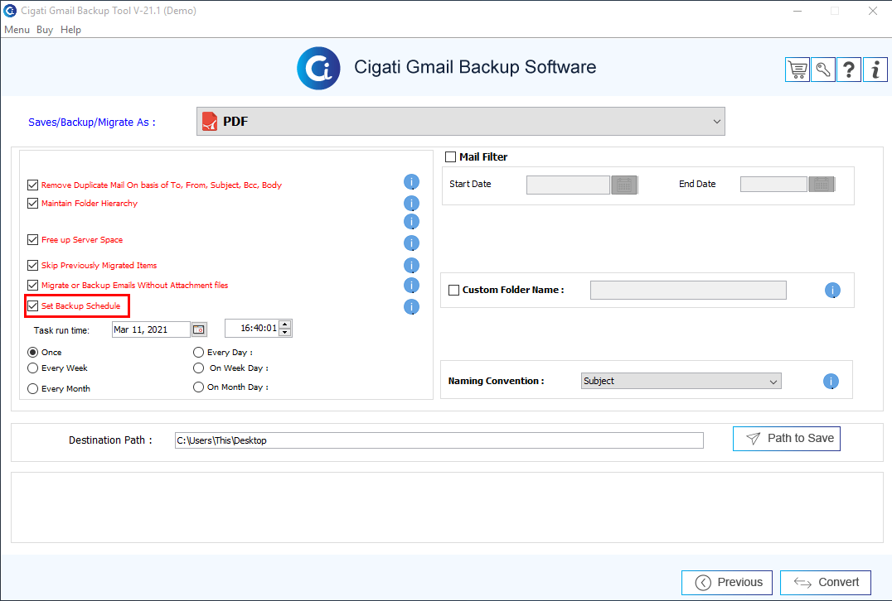Click info icon for Skip Previously Migrated Items
The image size is (892, 601).
point(411,265)
